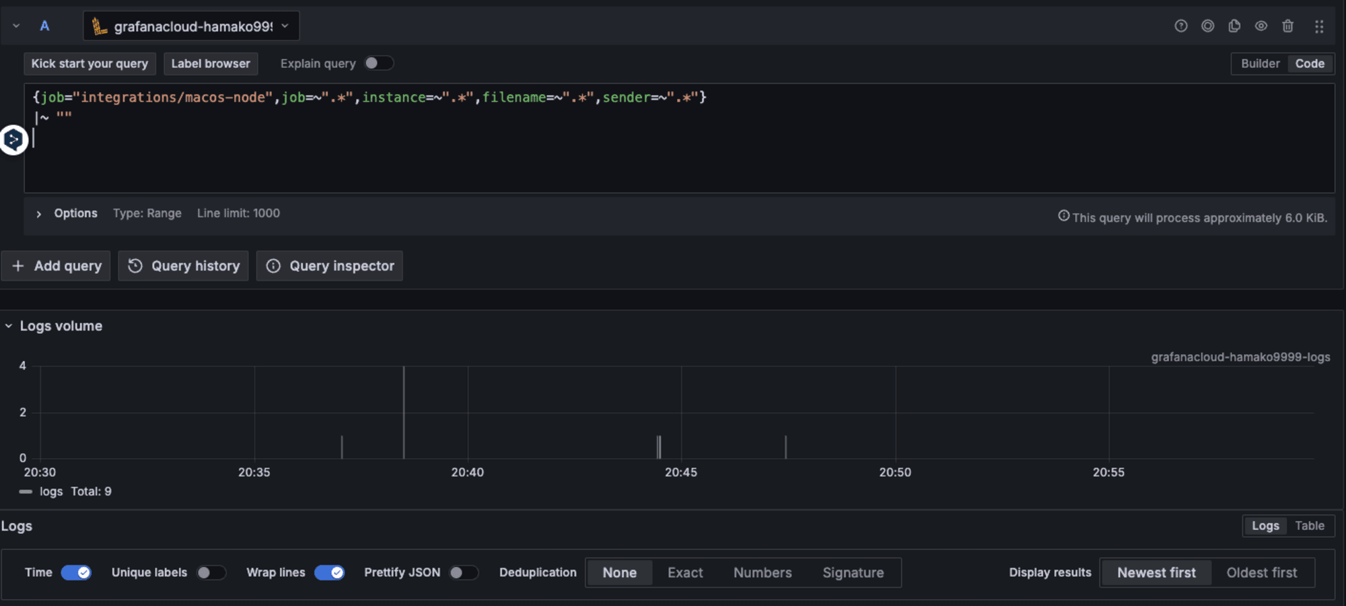
Task: Open the Label browser
Action: point(211,64)
